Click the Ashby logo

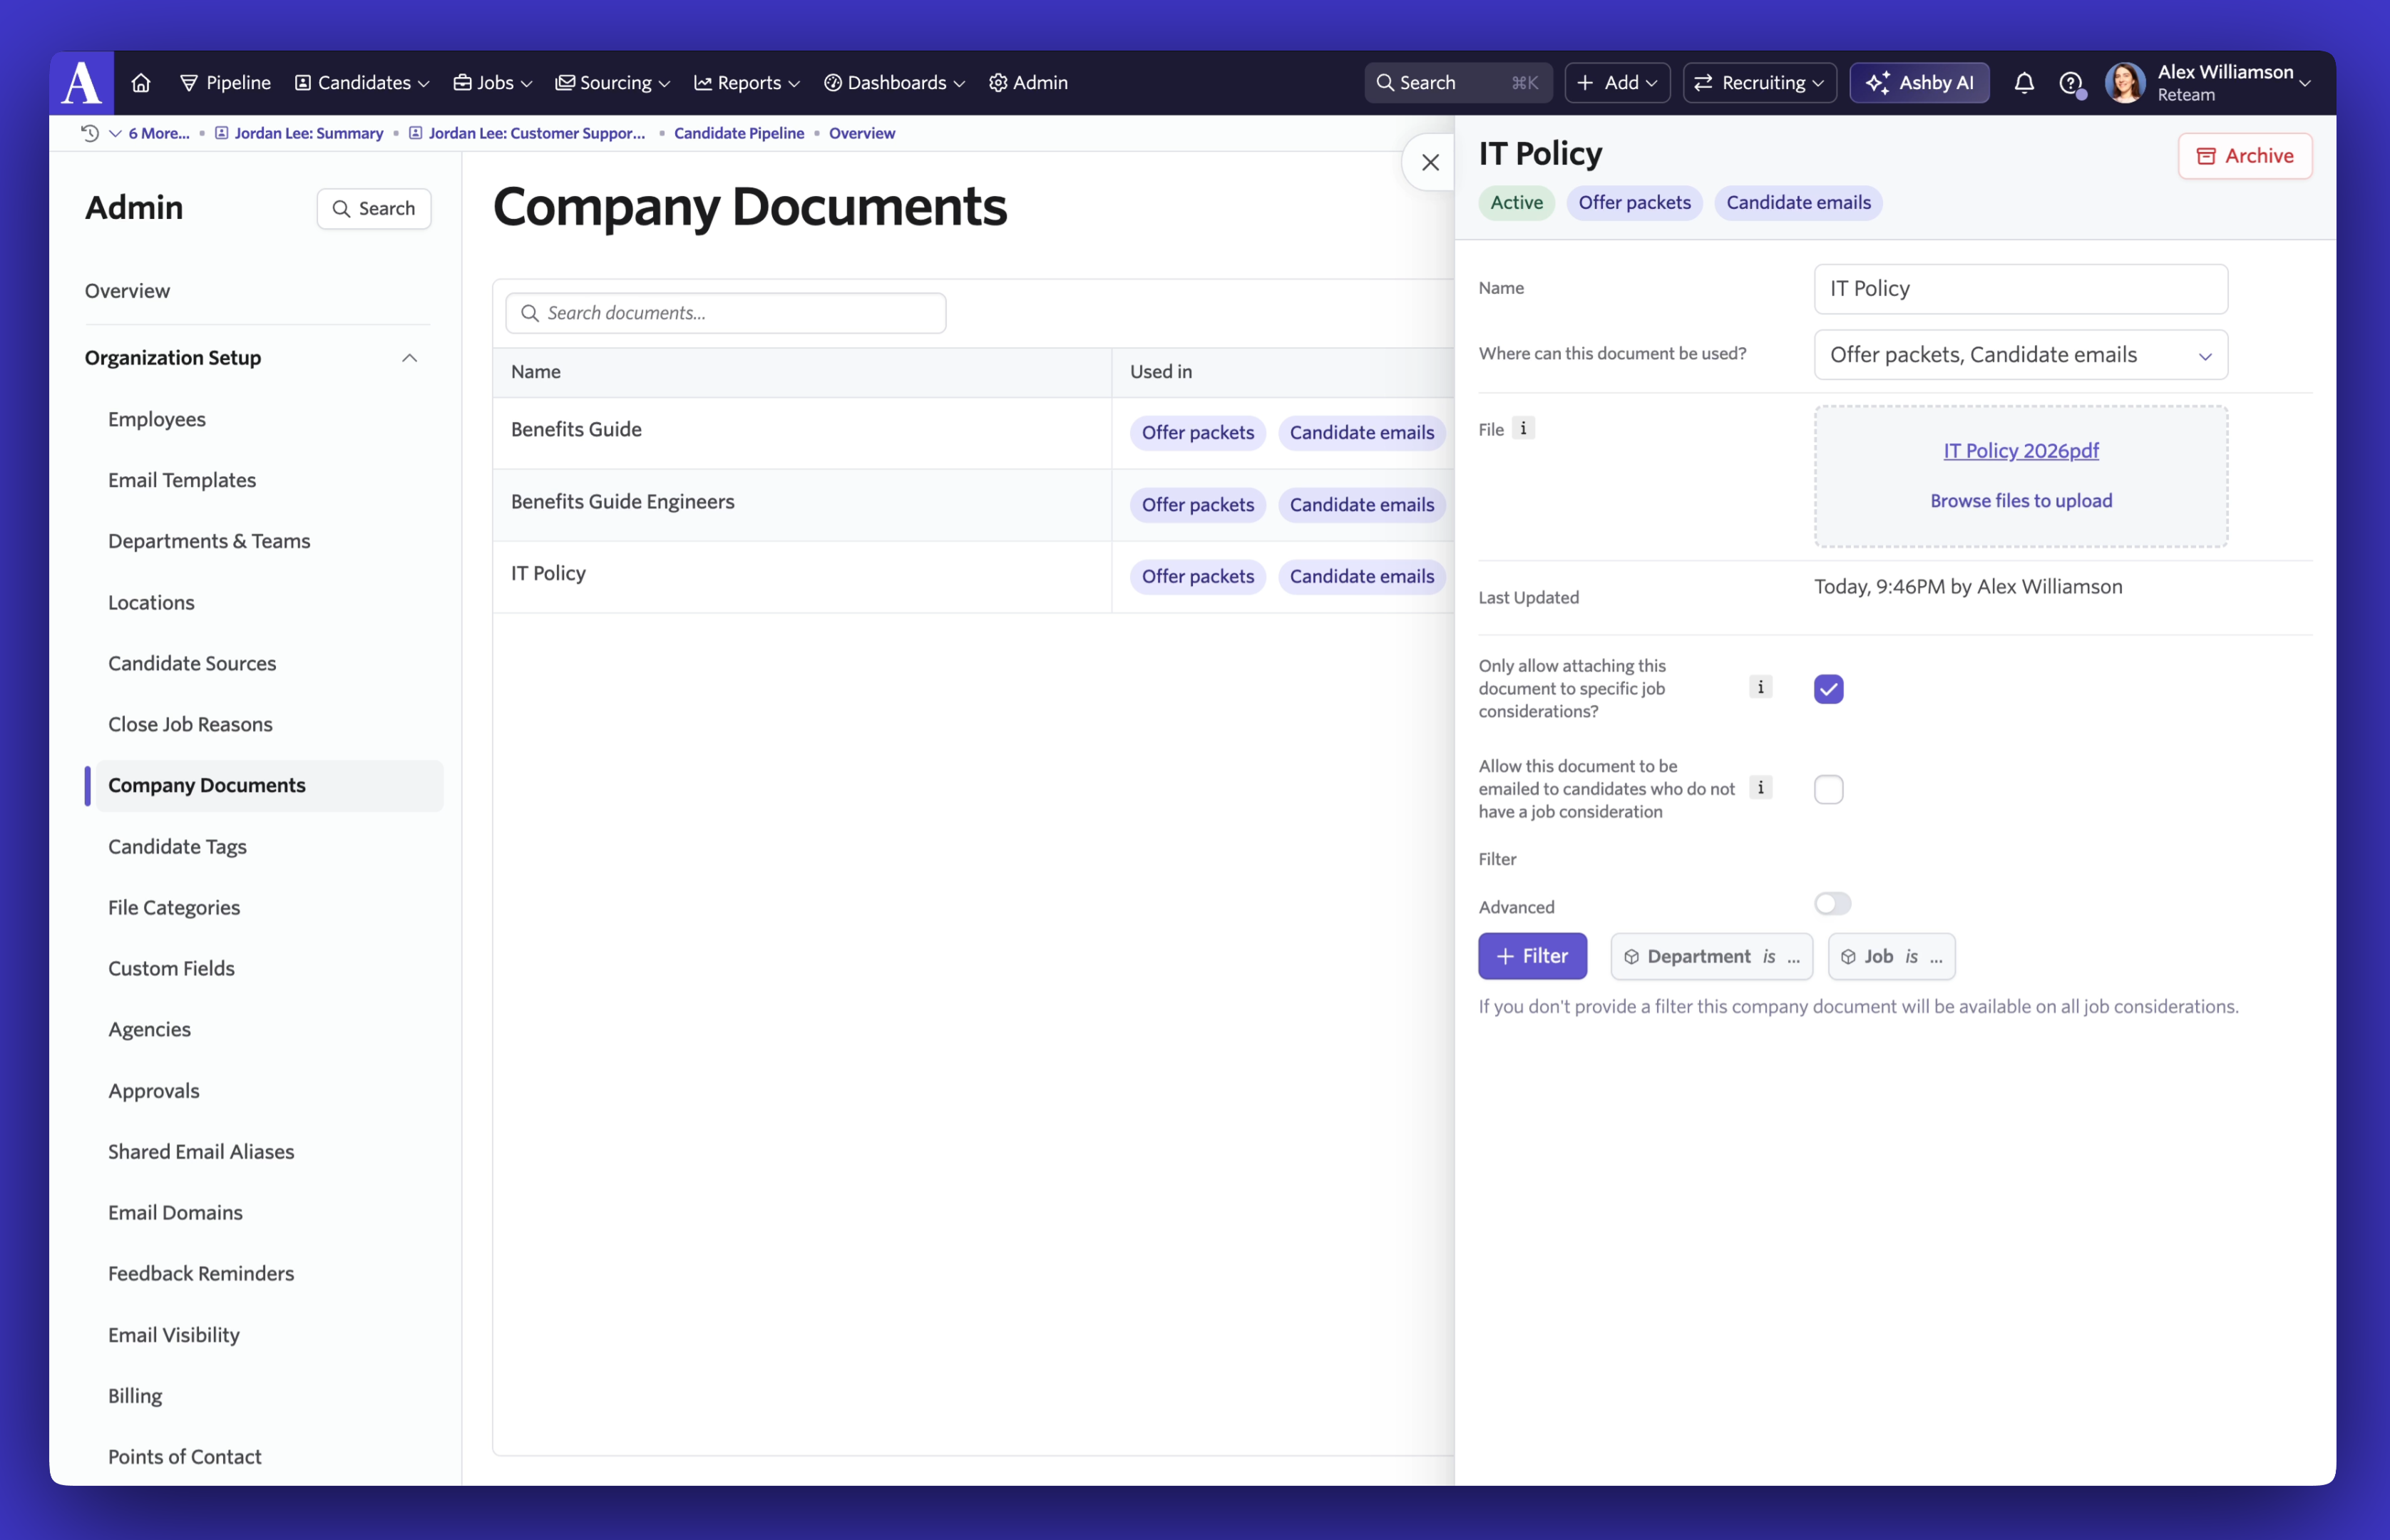click(x=81, y=82)
